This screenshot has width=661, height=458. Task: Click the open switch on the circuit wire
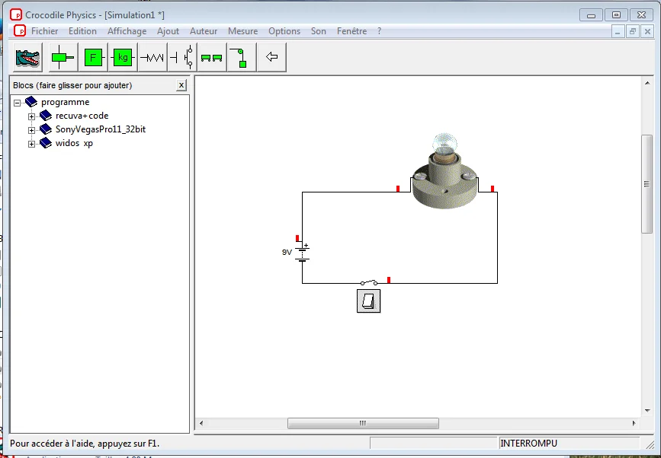point(369,282)
